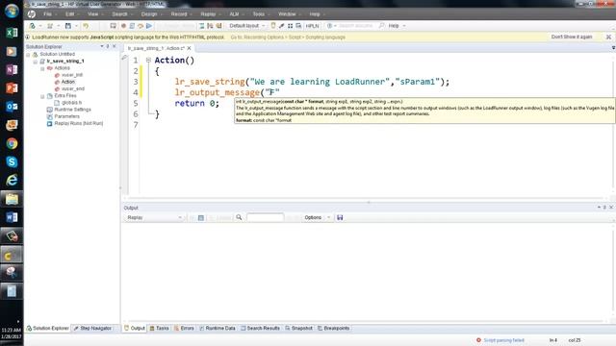Click the Output search input field
The image size is (616, 346).
[266, 218]
